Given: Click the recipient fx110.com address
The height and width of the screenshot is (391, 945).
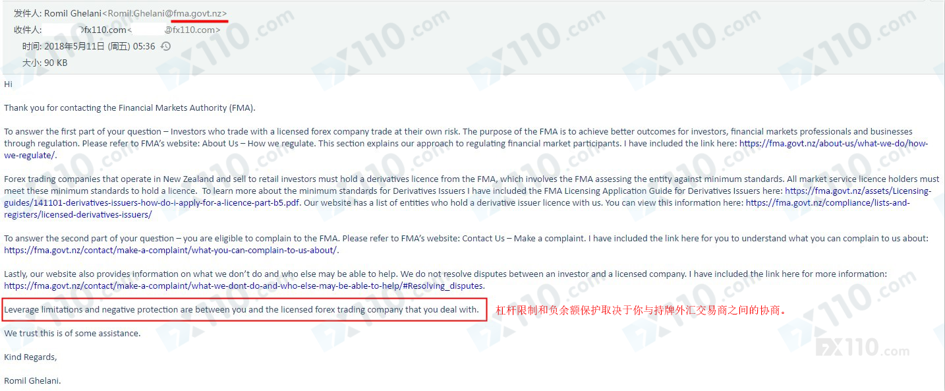Looking at the screenshot, I should [x=173, y=30].
